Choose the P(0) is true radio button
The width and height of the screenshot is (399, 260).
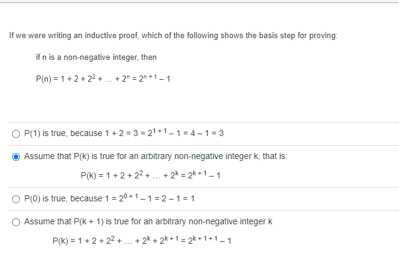16,199
